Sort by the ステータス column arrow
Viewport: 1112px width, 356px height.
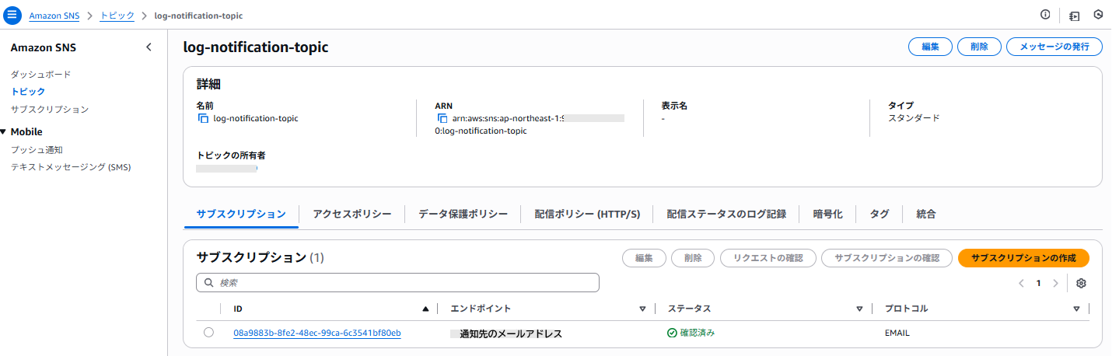[x=859, y=309]
